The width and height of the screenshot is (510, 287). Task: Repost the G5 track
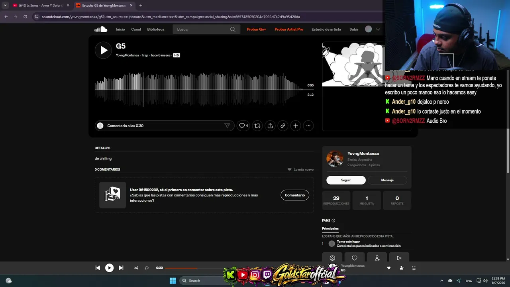click(257, 126)
